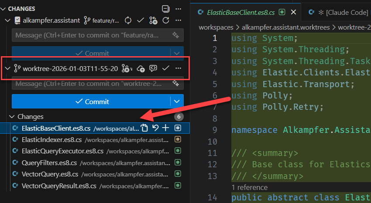Open the worktree row's More Actions ellipsis menu
Screen dimensions: 371x203
click(178, 68)
